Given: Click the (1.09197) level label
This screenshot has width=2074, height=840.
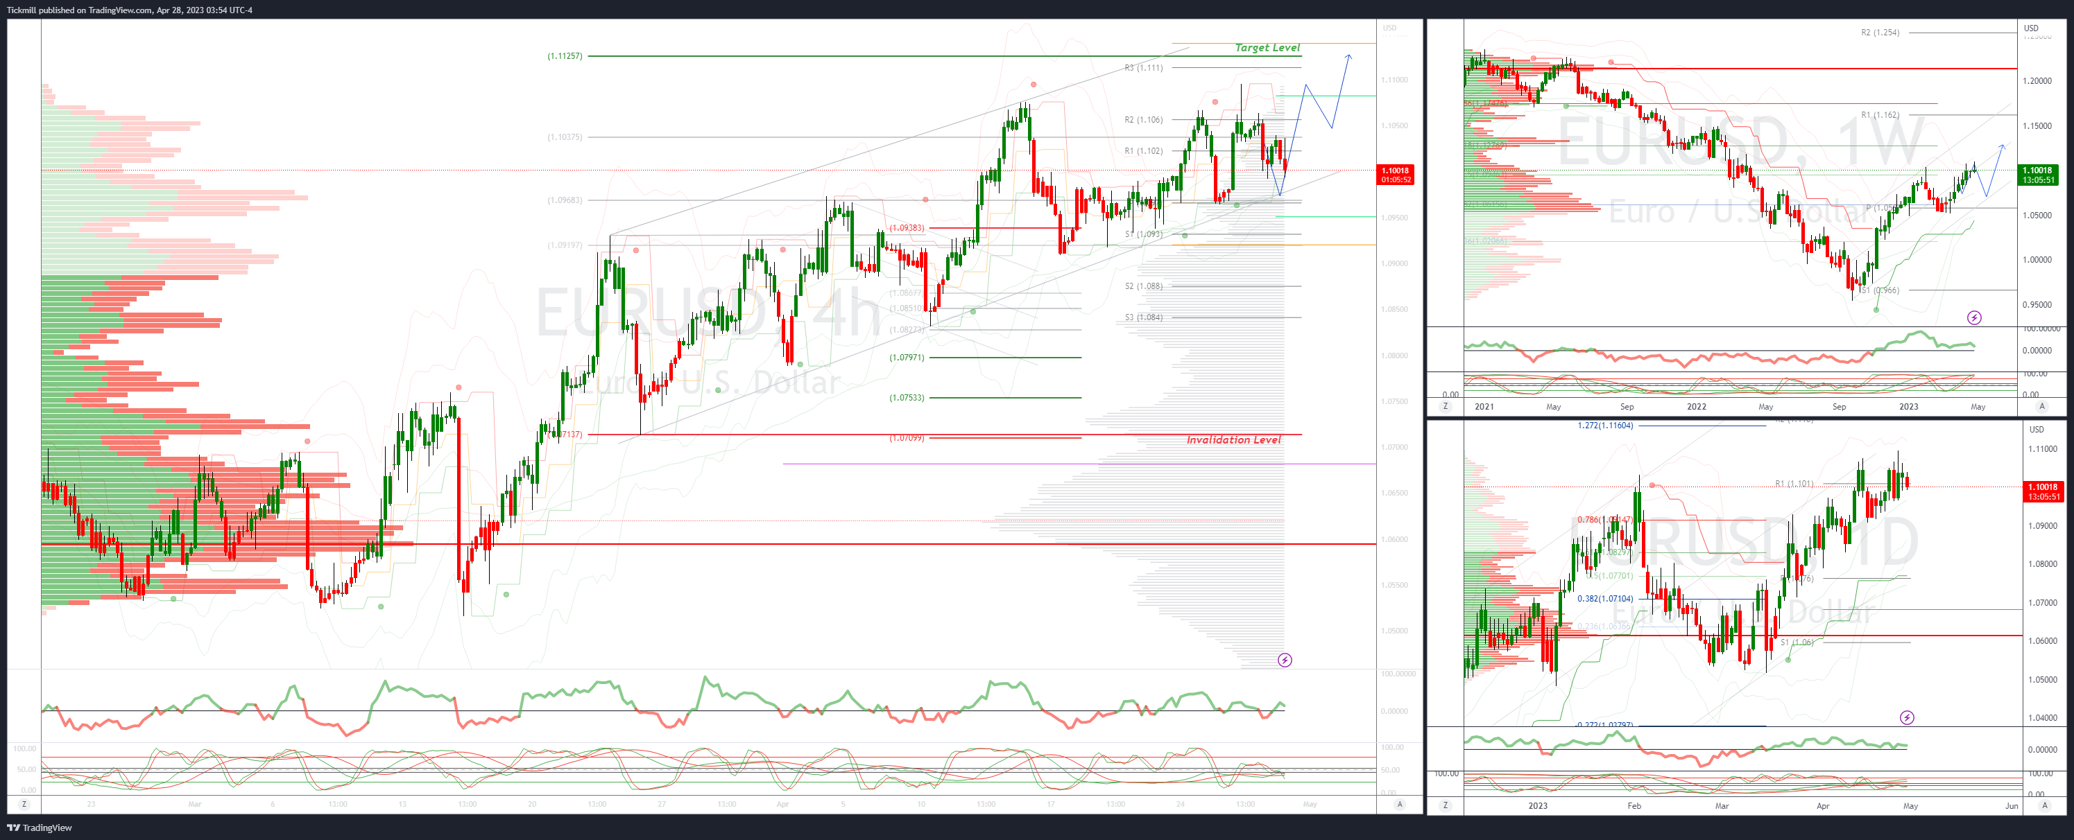Looking at the screenshot, I should pyautogui.click(x=565, y=245).
